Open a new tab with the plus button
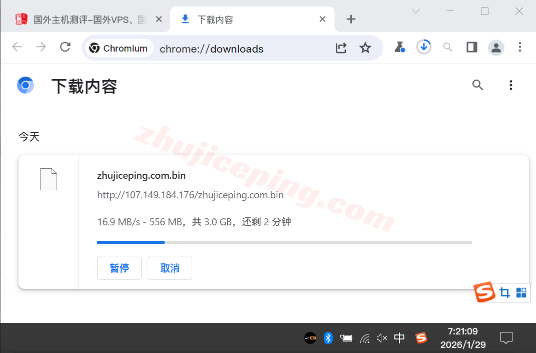Viewport: 536px width, 353px height. (351, 19)
